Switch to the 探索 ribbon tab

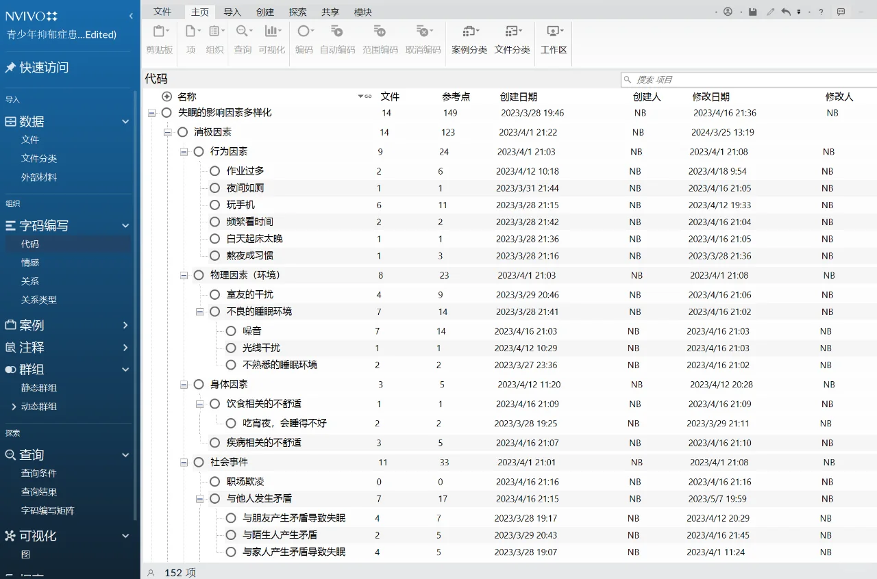coord(297,11)
